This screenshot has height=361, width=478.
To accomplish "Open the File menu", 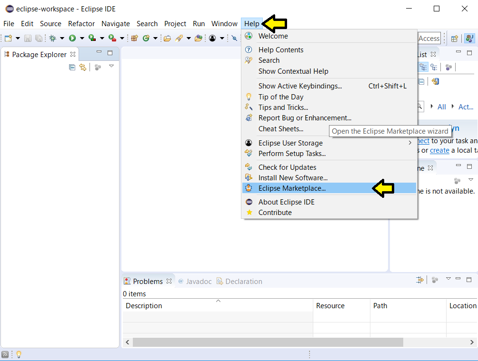I will [x=9, y=24].
